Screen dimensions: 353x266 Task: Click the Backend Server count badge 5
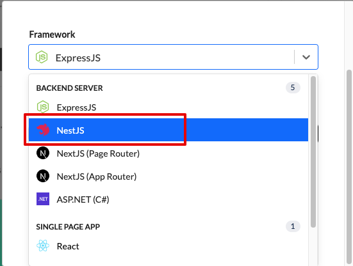pyautogui.click(x=293, y=88)
